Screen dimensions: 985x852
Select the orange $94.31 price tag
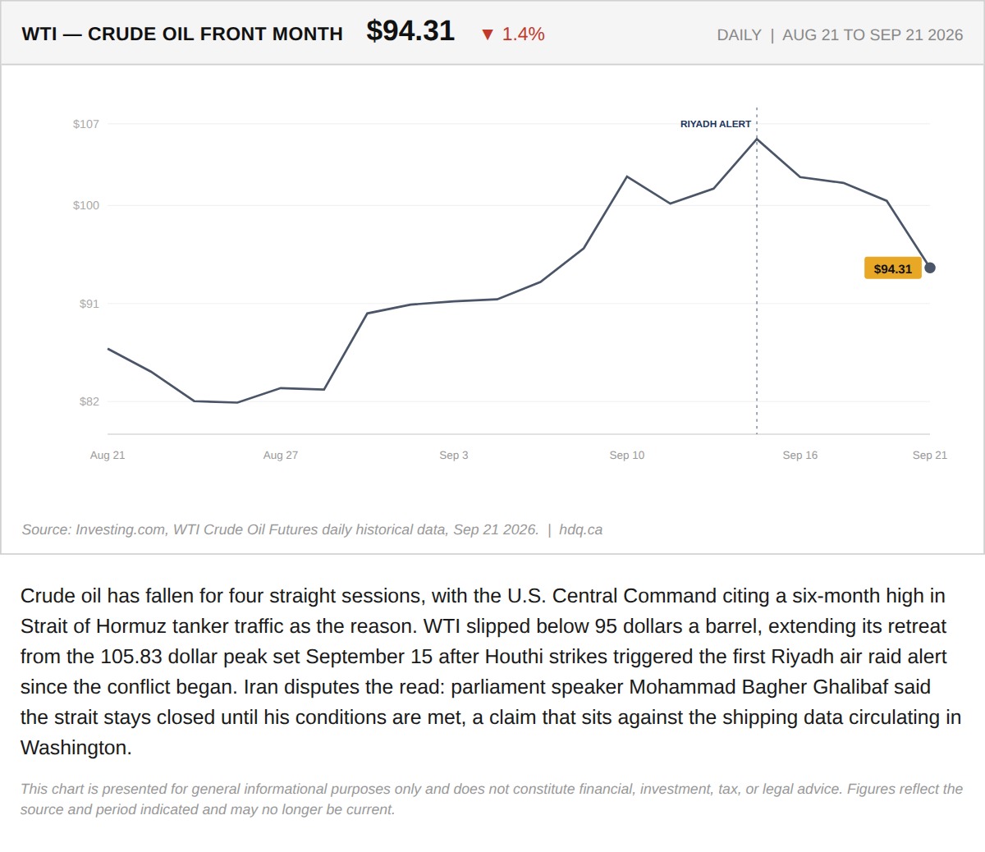click(x=893, y=268)
